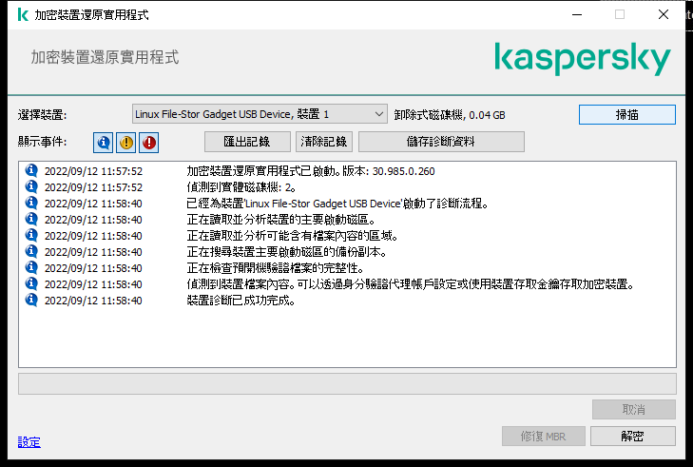The height and width of the screenshot is (467, 693).
Task: Click the 匯出記錄 export log button
Action: pos(247,142)
